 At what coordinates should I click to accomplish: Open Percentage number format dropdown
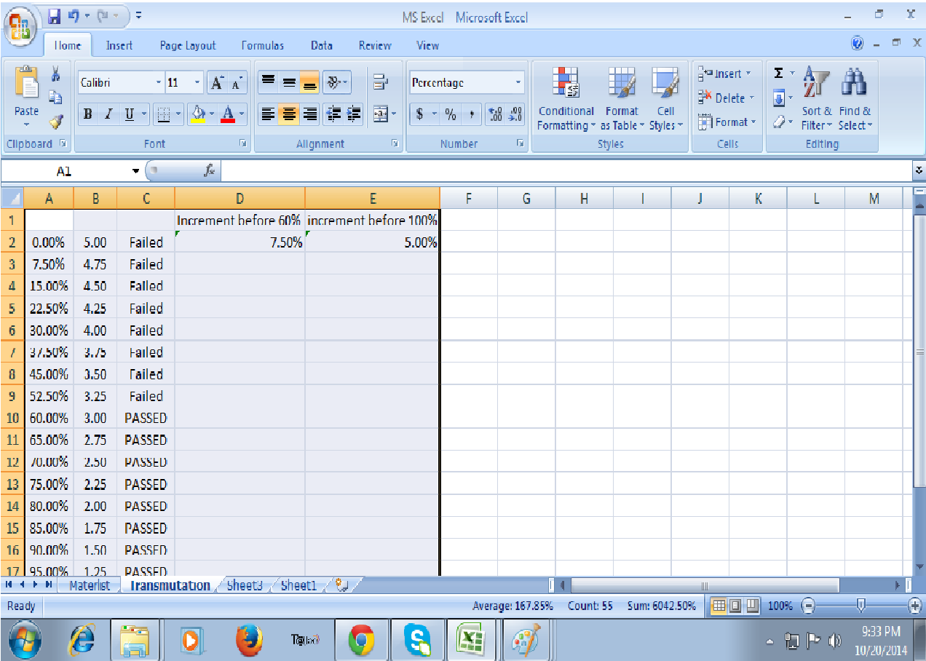pyautogui.click(x=518, y=83)
